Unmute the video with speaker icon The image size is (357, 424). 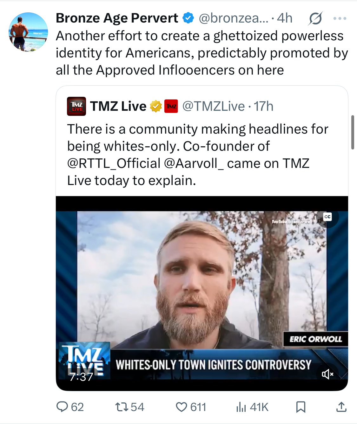[328, 374]
